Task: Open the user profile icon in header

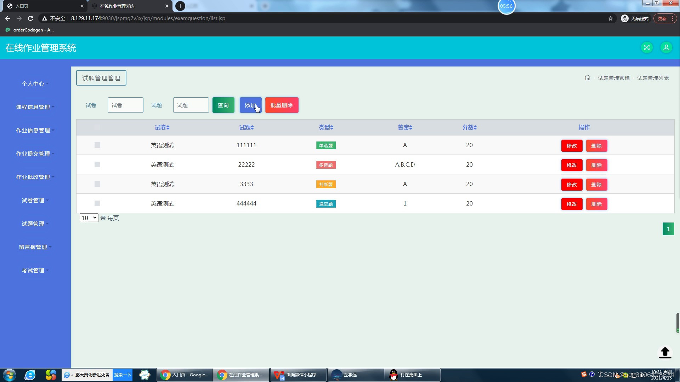Action: (x=666, y=47)
